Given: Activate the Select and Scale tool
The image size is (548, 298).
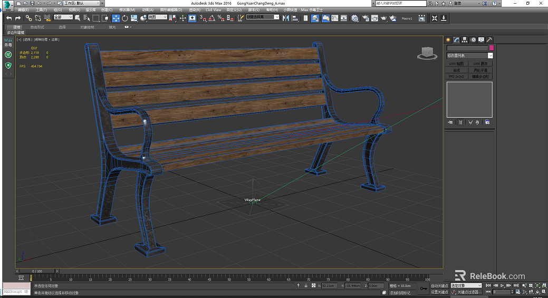Looking at the screenshot, I should click(x=134, y=18).
